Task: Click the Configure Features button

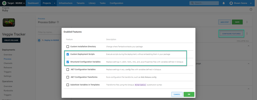Action: pos(231,34)
